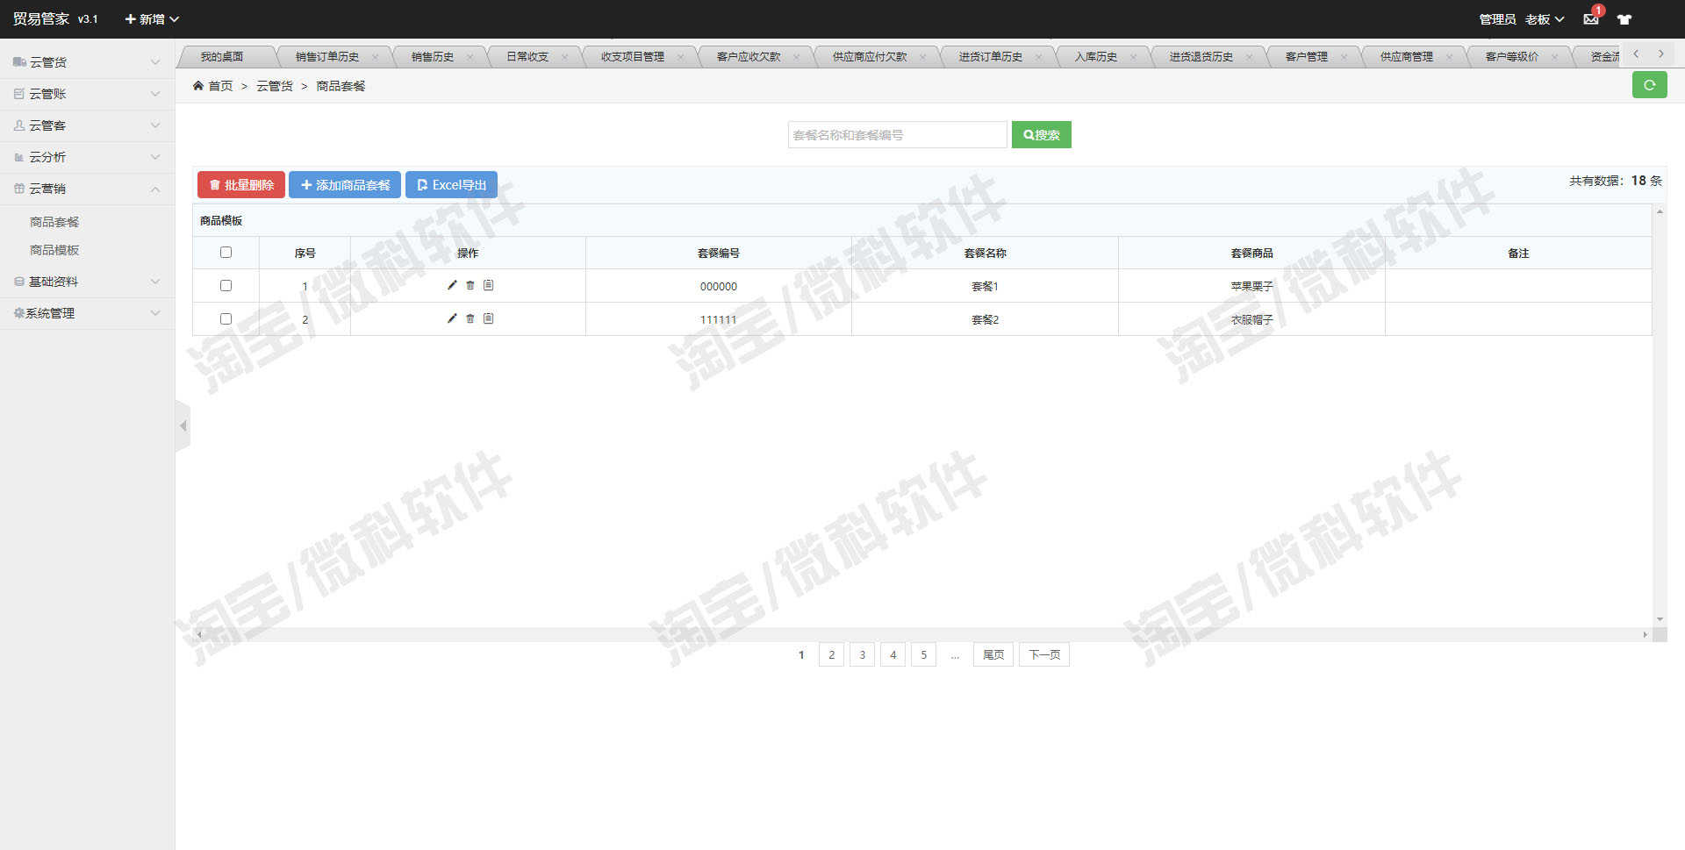Edit row 1 with the pencil icon
The height and width of the screenshot is (850, 1685).
pyautogui.click(x=452, y=285)
